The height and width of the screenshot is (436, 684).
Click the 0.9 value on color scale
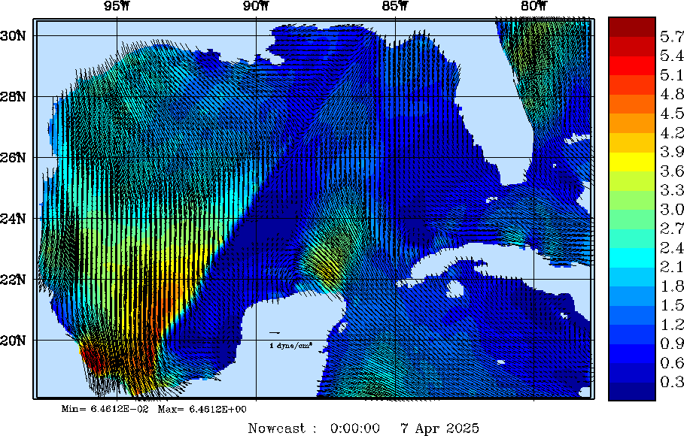pyautogui.click(x=672, y=344)
